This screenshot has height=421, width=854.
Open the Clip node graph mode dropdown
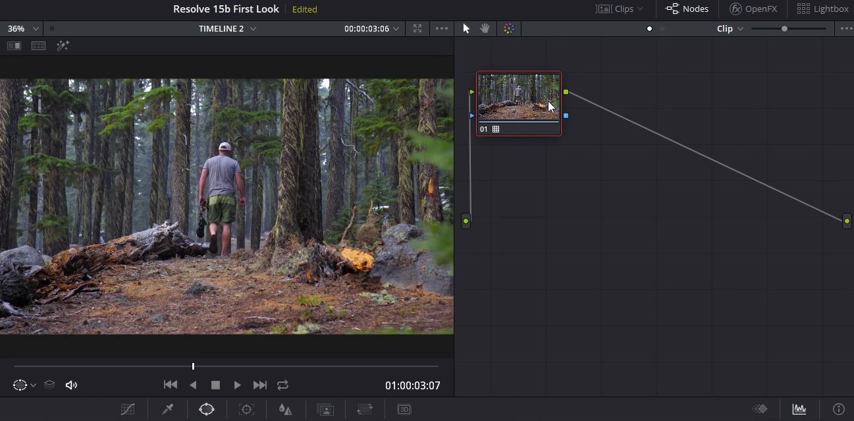(730, 28)
